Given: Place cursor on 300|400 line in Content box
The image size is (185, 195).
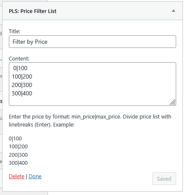Looking at the screenshot, I should click(x=22, y=93).
